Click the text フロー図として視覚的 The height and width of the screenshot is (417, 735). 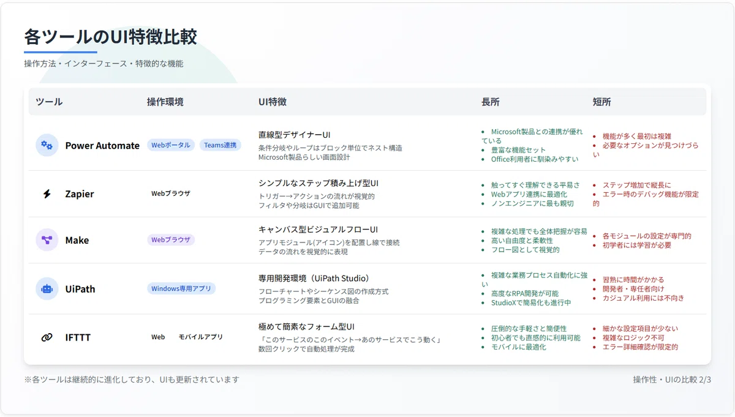pyautogui.click(x=525, y=250)
